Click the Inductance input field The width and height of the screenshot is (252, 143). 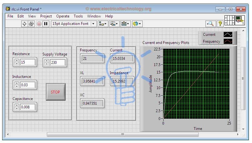coord(28,85)
